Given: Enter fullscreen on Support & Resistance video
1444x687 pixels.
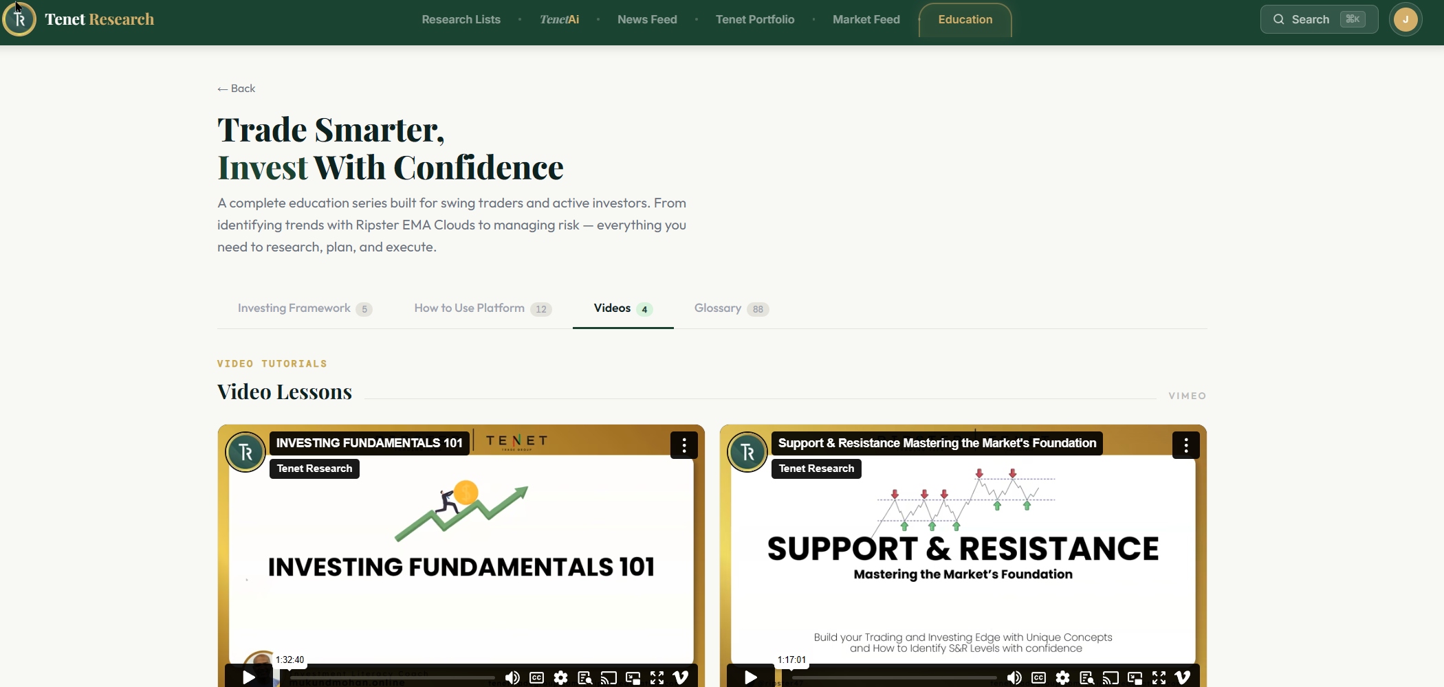Looking at the screenshot, I should click(x=1159, y=678).
